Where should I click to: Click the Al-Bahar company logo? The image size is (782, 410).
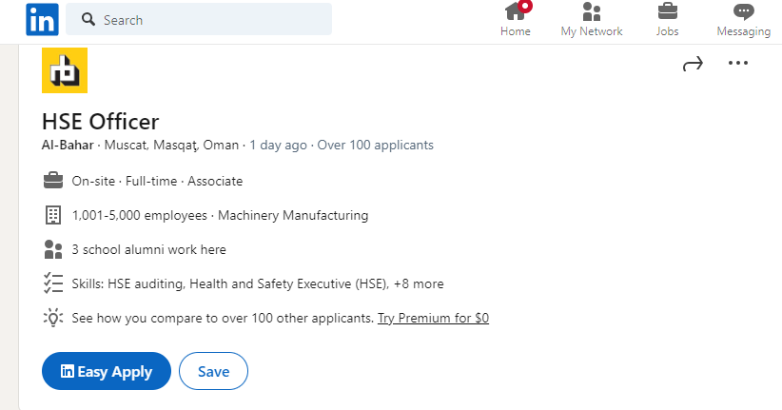click(x=65, y=70)
